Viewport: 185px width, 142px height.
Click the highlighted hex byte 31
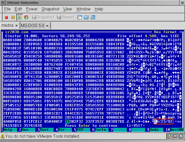click(x=67, y=121)
